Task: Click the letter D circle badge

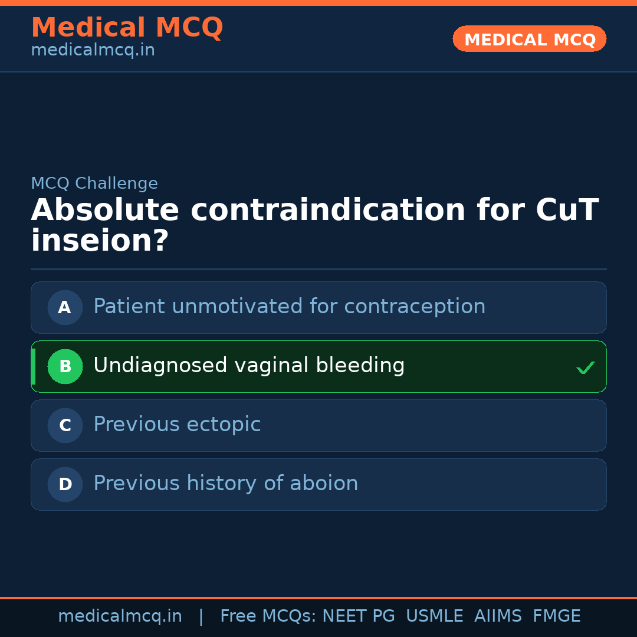Action: (65, 484)
